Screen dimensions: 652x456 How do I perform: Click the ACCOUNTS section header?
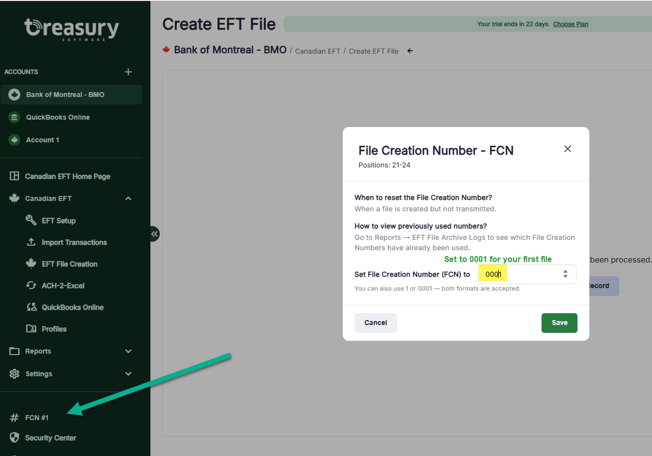coord(21,72)
